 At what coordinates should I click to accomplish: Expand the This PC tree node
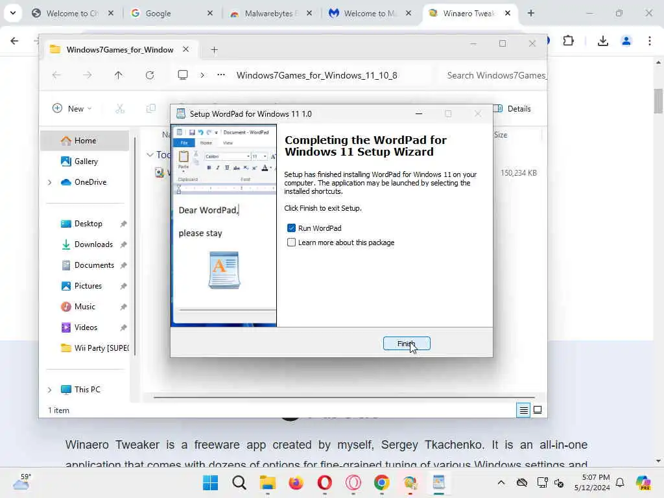(49, 390)
